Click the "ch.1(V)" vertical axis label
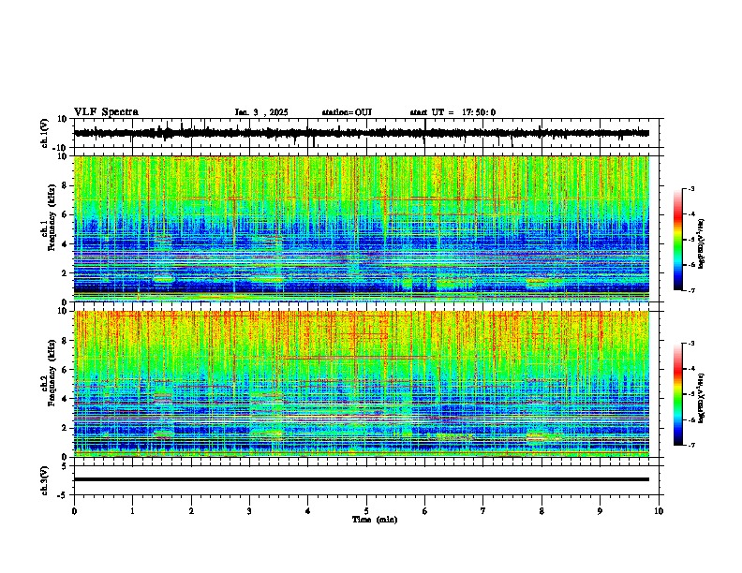This screenshot has height=573, width=742. click(45, 133)
